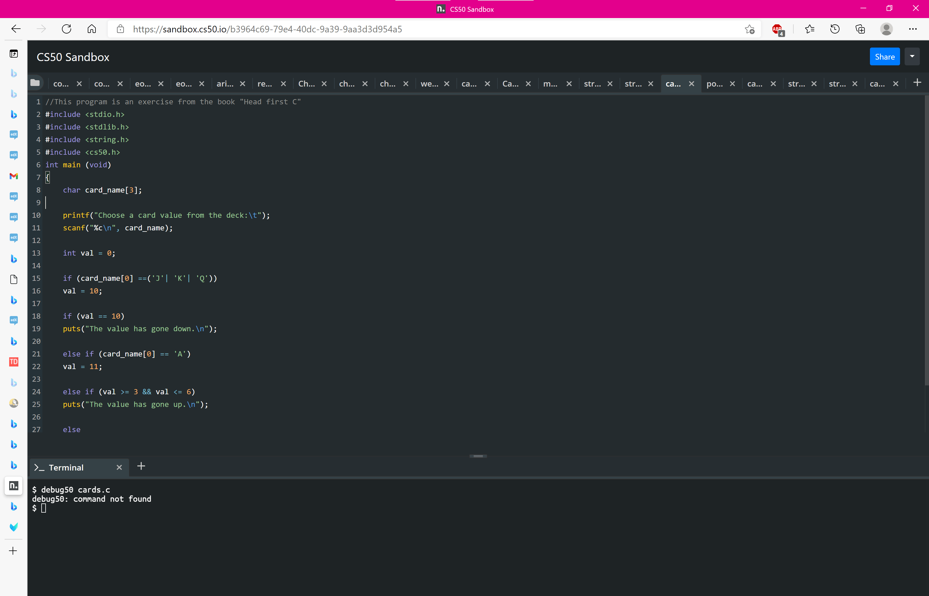Toggle the file browser folder icon
This screenshot has height=596, width=929.
35,83
